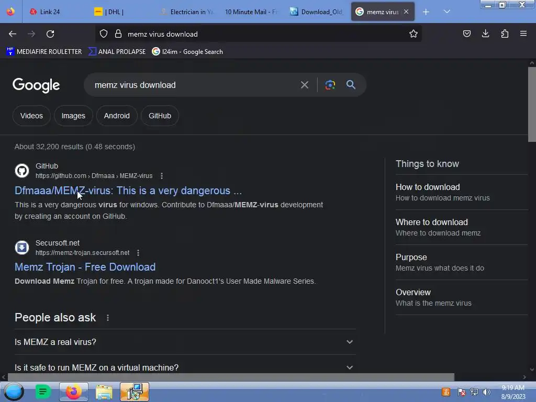Open File Explorer from taskbar
This screenshot has width=536, height=402.
click(104, 392)
